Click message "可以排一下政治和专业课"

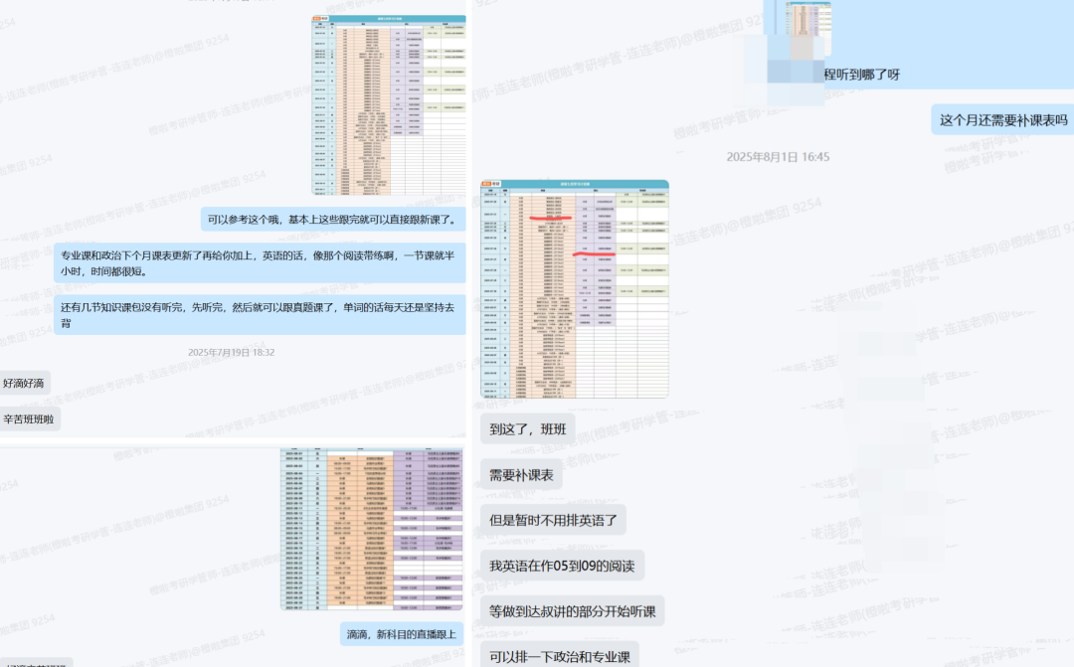tap(560, 655)
